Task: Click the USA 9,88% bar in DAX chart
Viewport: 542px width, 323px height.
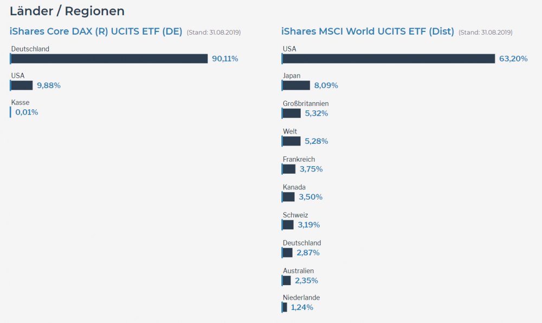Action: click(22, 85)
